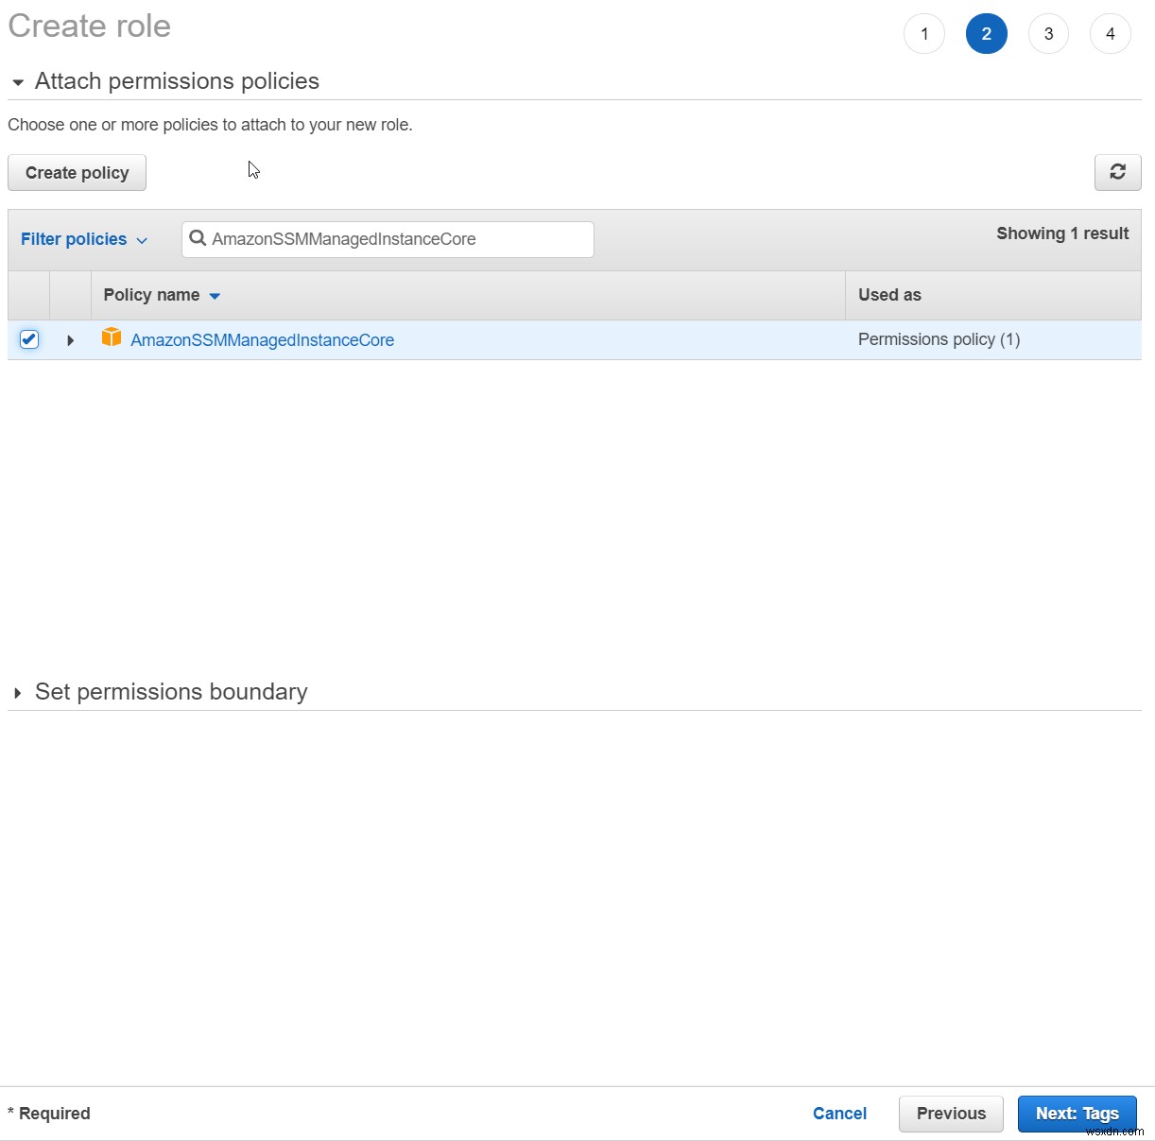Click the Create policy button
The width and height of the screenshot is (1155, 1141).
pyautogui.click(x=77, y=172)
